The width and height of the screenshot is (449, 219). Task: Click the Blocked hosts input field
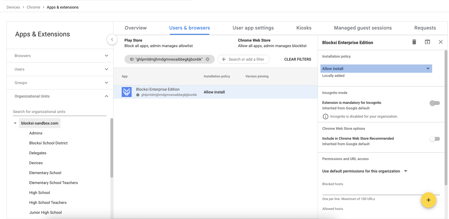[x=381, y=191]
